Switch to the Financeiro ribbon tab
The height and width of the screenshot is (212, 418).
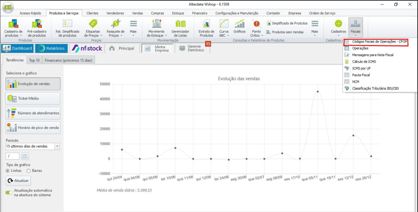199,13
